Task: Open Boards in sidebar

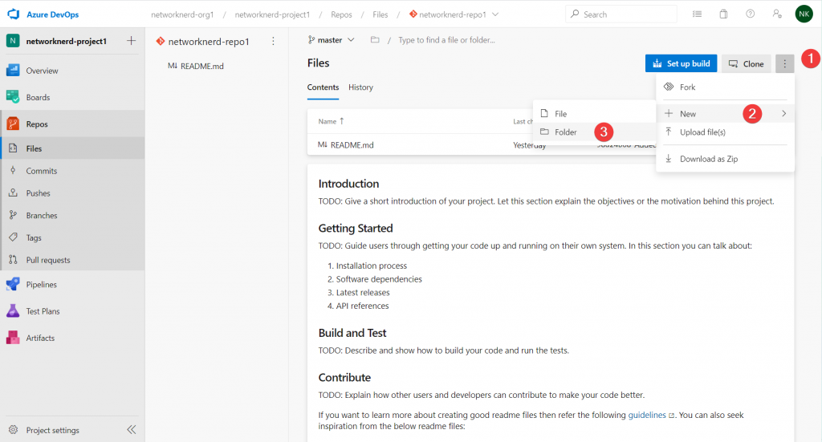Action: pyautogui.click(x=72, y=97)
